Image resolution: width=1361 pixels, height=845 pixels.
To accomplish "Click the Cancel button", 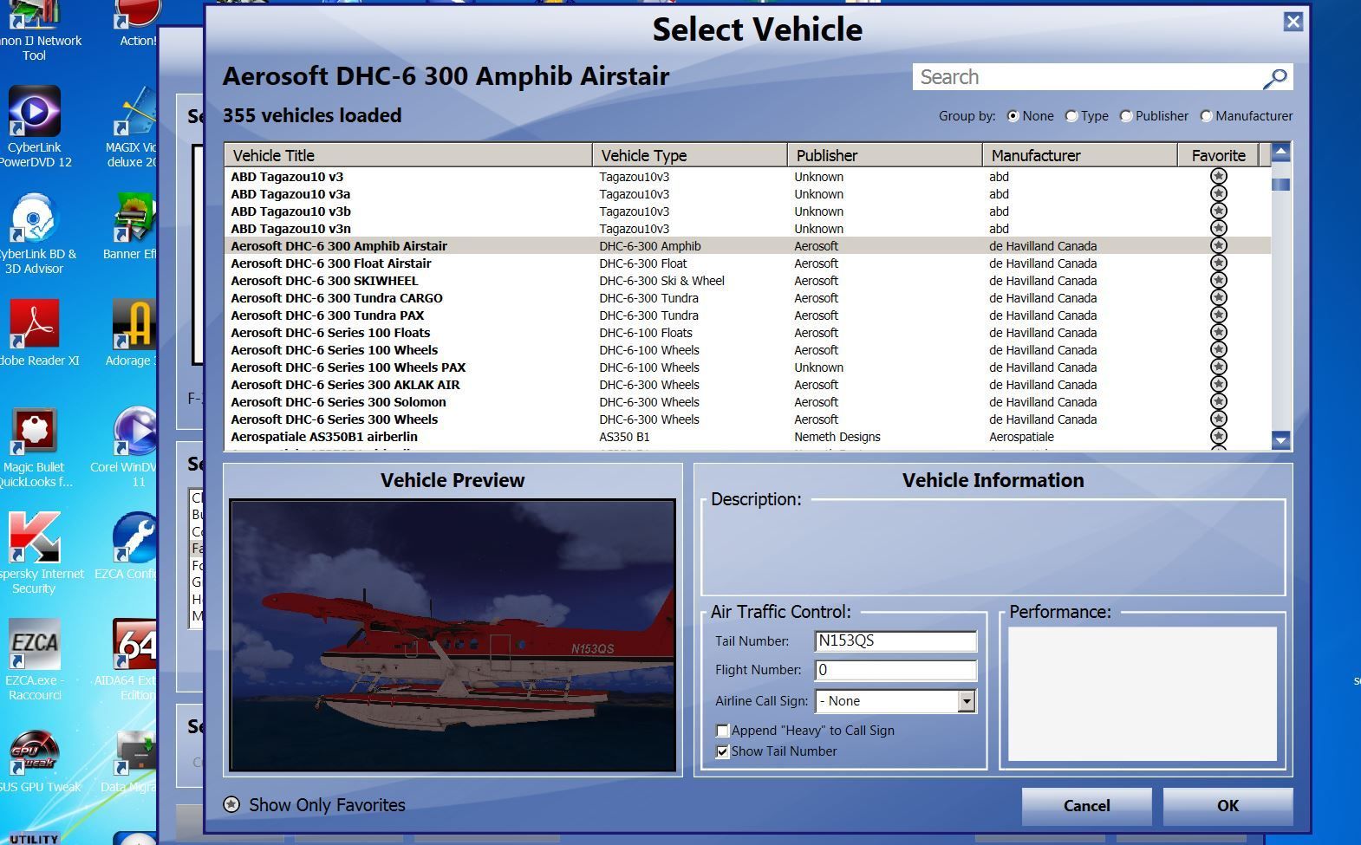I will [1086, 806].
